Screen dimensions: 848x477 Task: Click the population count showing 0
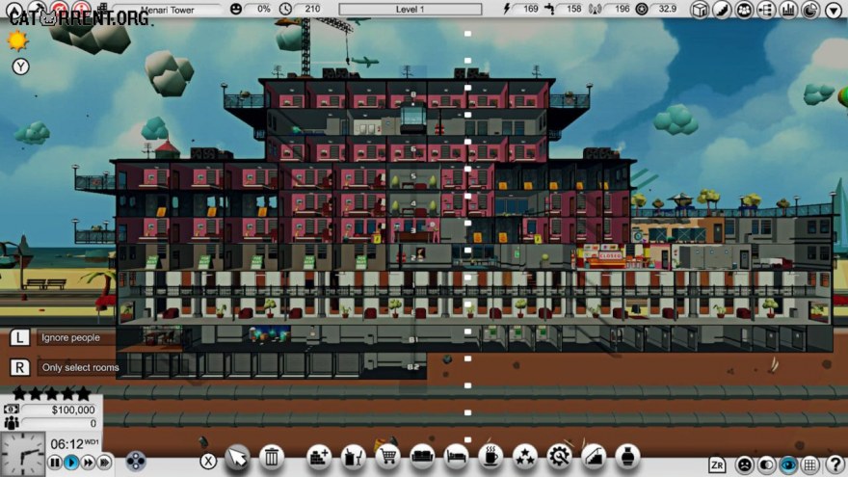click(60, 423)
